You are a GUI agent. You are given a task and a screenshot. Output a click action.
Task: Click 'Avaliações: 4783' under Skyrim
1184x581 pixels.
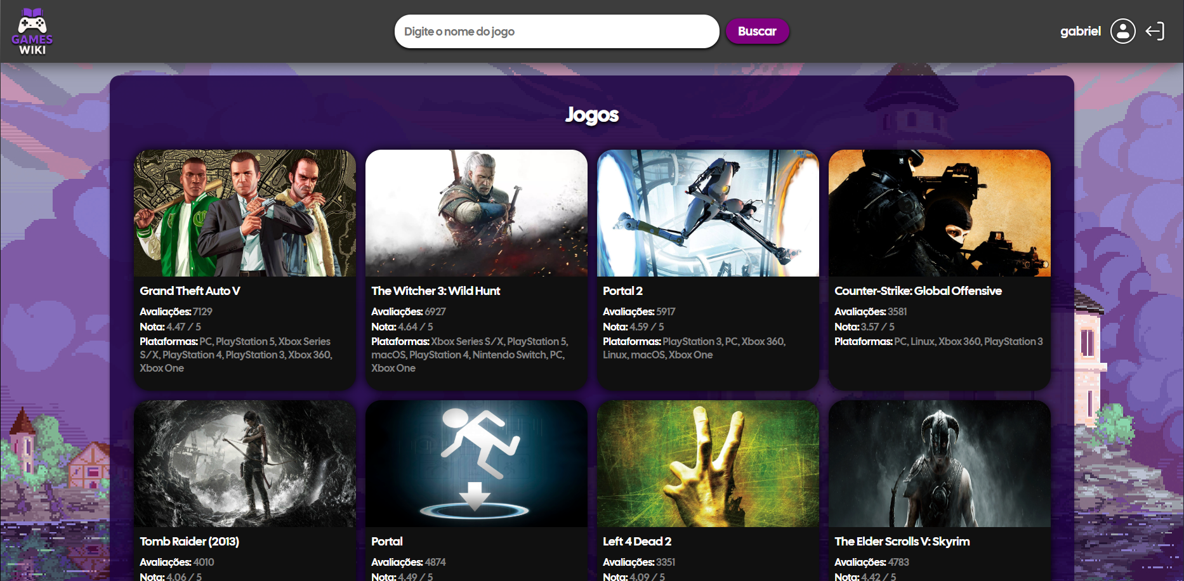tap(872, 562)
